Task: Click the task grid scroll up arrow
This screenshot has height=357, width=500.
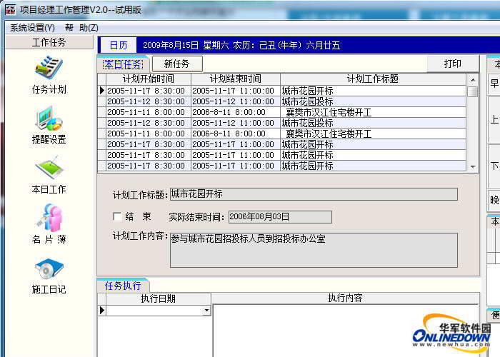Action: pyautogui.click(x=473, y=80)
